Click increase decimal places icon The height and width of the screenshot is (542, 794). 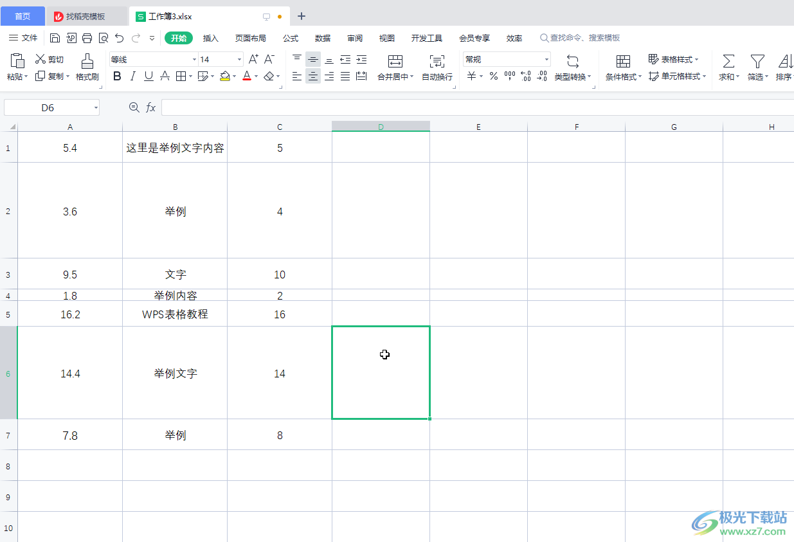(526, 77)
